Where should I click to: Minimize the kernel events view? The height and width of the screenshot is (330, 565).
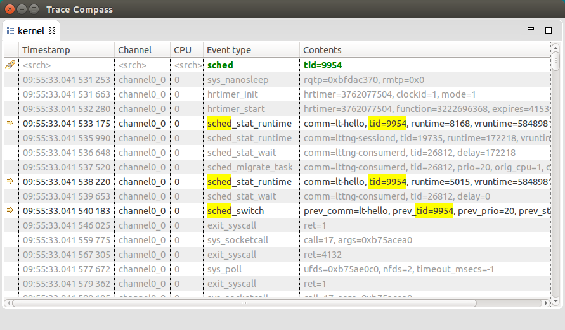pos(531,30)
